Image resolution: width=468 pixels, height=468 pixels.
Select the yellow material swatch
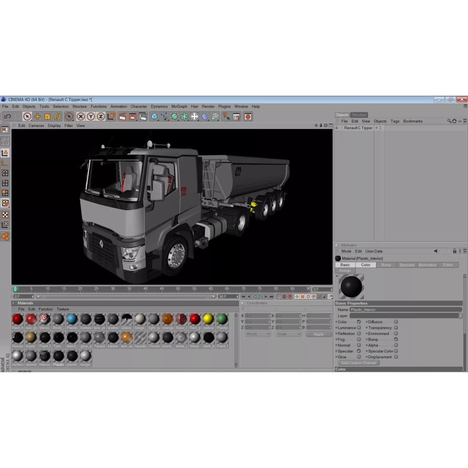click(x=208, y=322)
